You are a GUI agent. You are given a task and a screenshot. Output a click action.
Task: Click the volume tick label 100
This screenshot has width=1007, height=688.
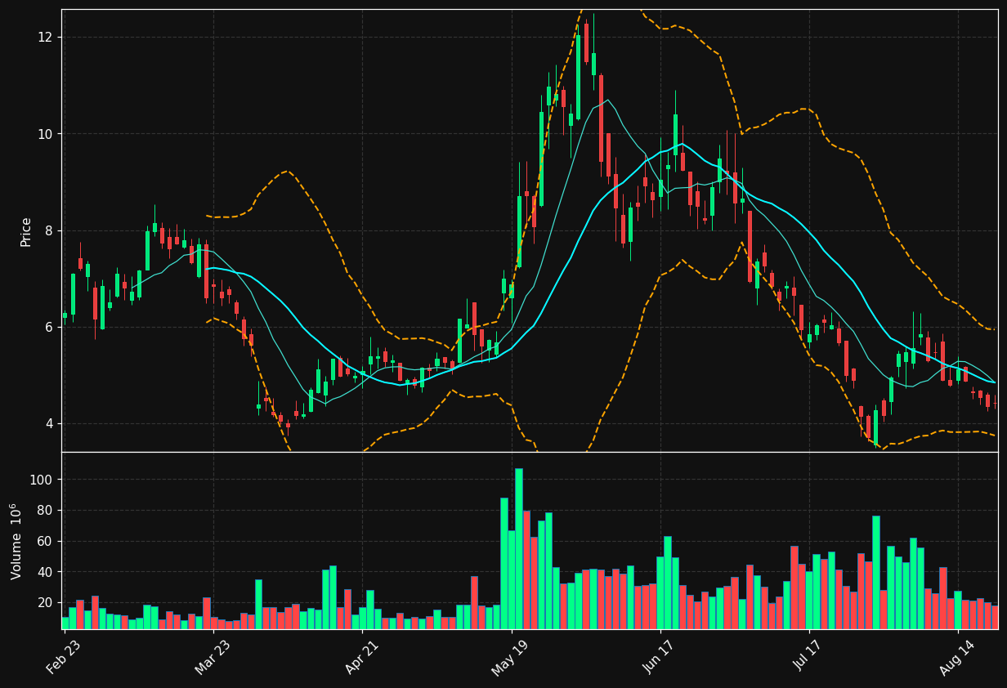pyautogui.click(x=41, y=480)
